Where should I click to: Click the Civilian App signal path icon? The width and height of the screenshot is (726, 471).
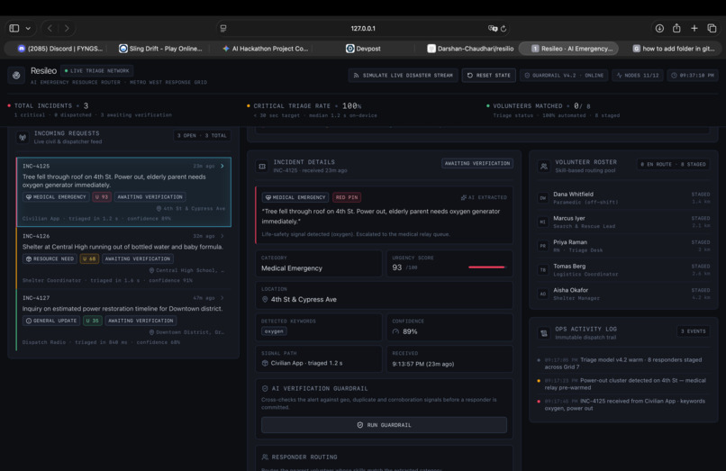coord(265,363)
